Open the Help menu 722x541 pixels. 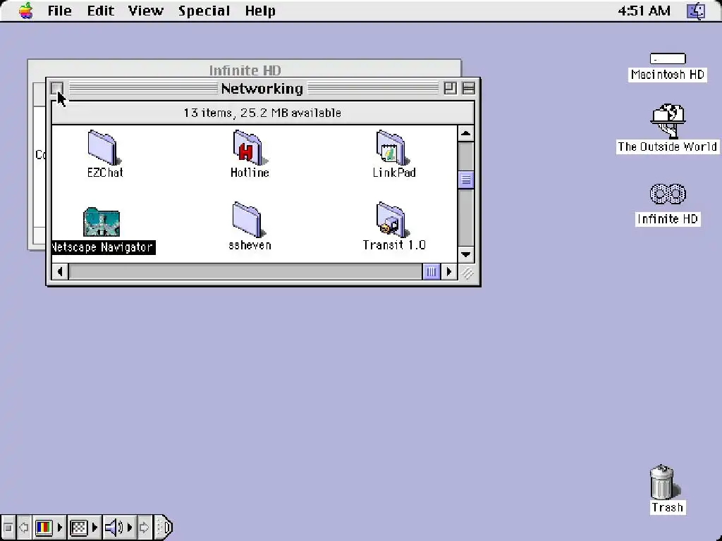point(260,11)
